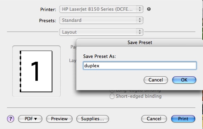Image resolution: width=203 pixels, height=129 pixels.
Task: Open the PDF options menu button
Action: click(30, 119)
